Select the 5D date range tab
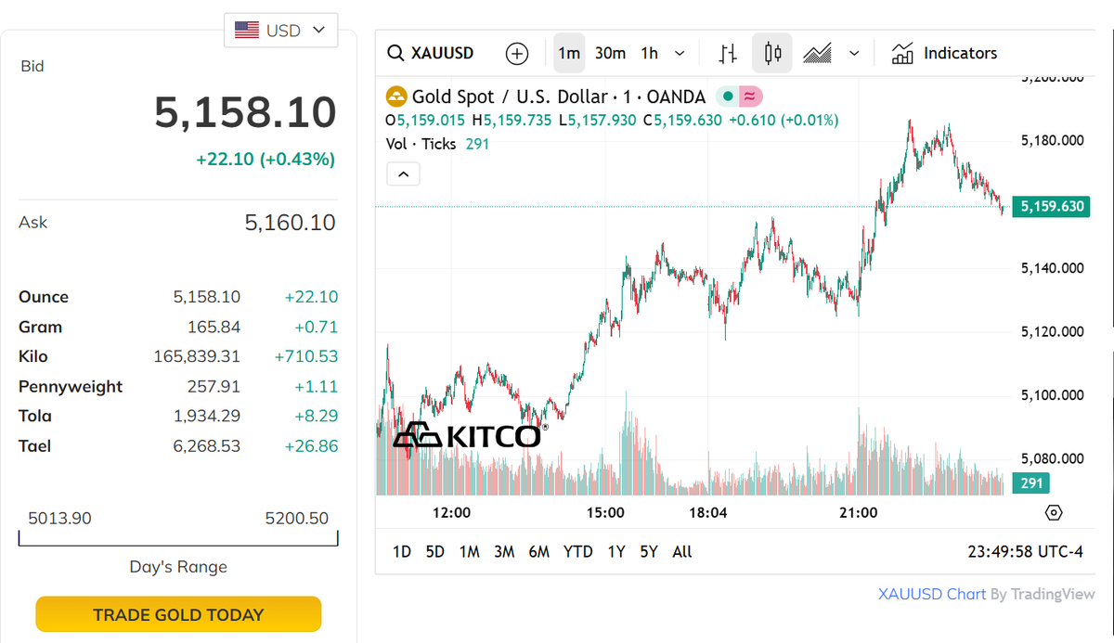 coord(434,552)
